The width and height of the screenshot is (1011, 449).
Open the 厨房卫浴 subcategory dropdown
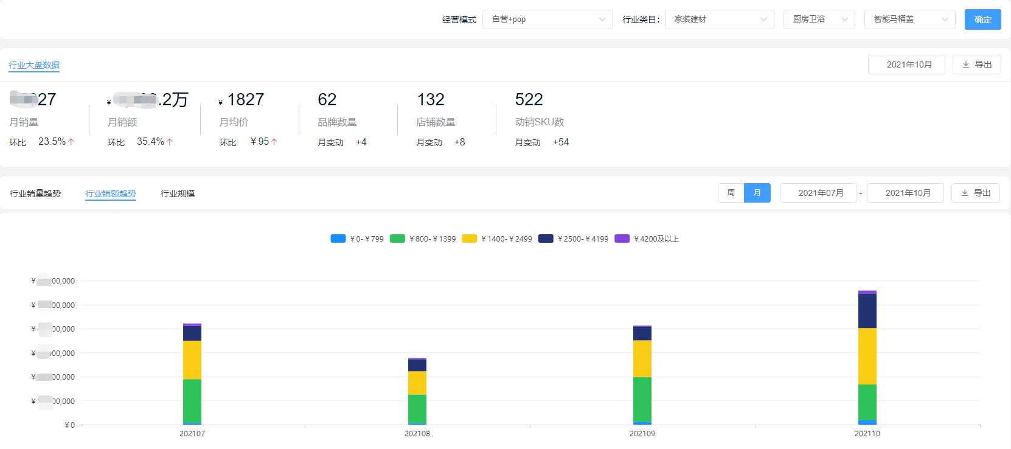[819, 19]
